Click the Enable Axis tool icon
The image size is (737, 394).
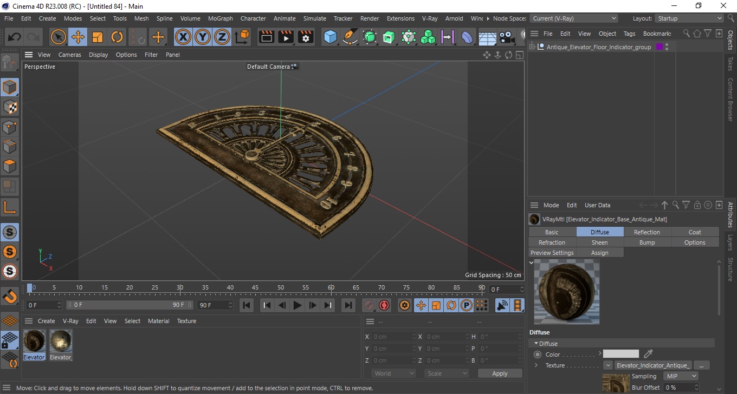10,207
